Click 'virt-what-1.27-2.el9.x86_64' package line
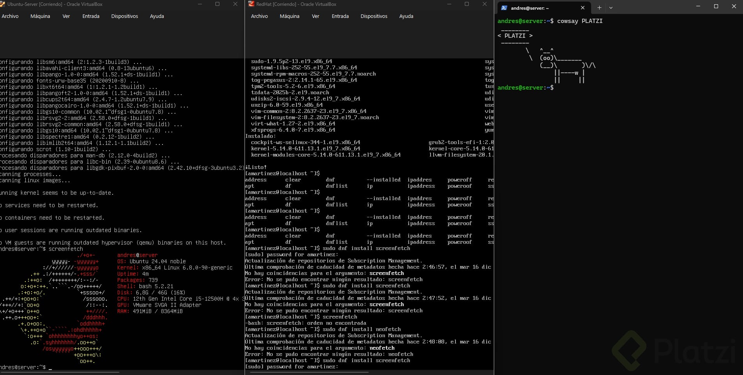This screenshot has width=743, height=375. [x=293, y=124]
